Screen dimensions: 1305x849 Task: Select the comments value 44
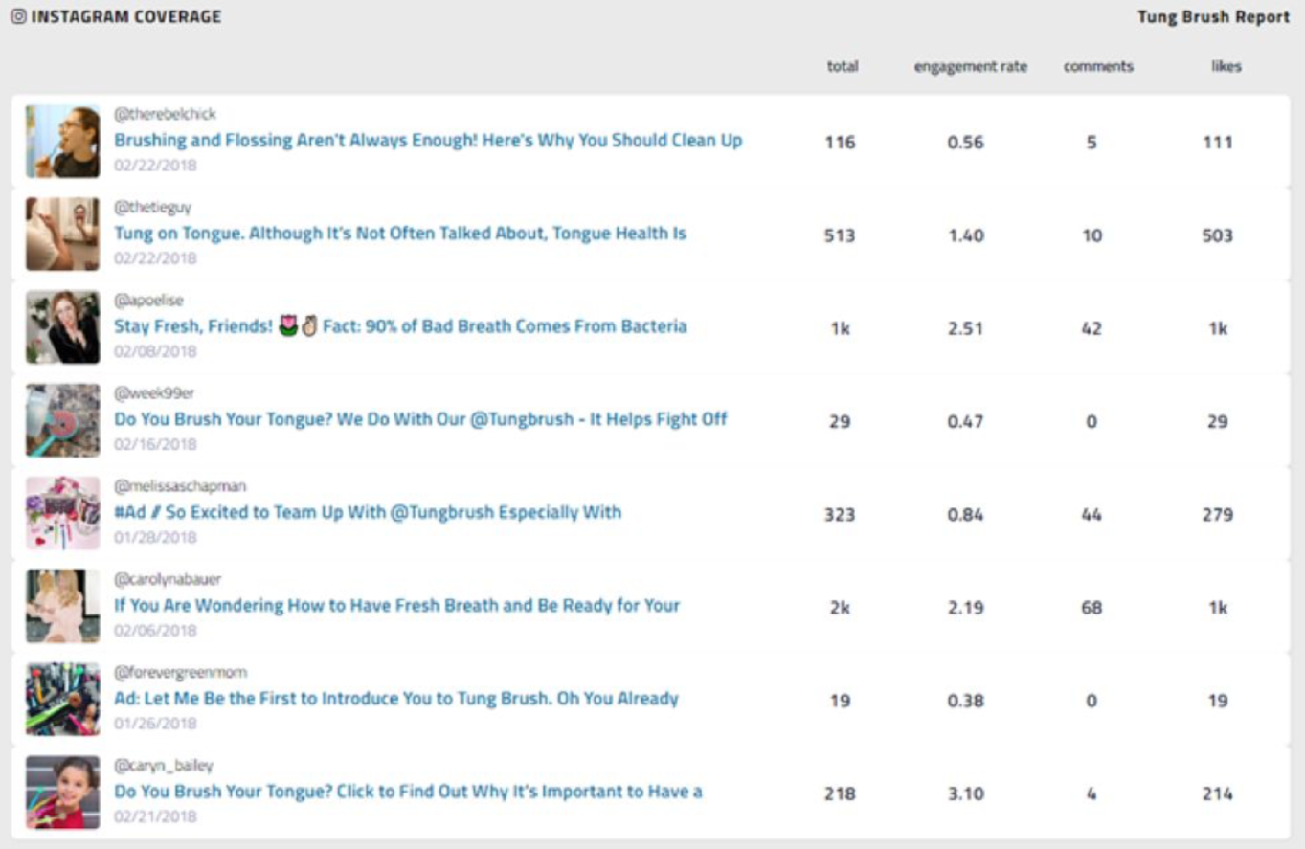point(1091,514)
